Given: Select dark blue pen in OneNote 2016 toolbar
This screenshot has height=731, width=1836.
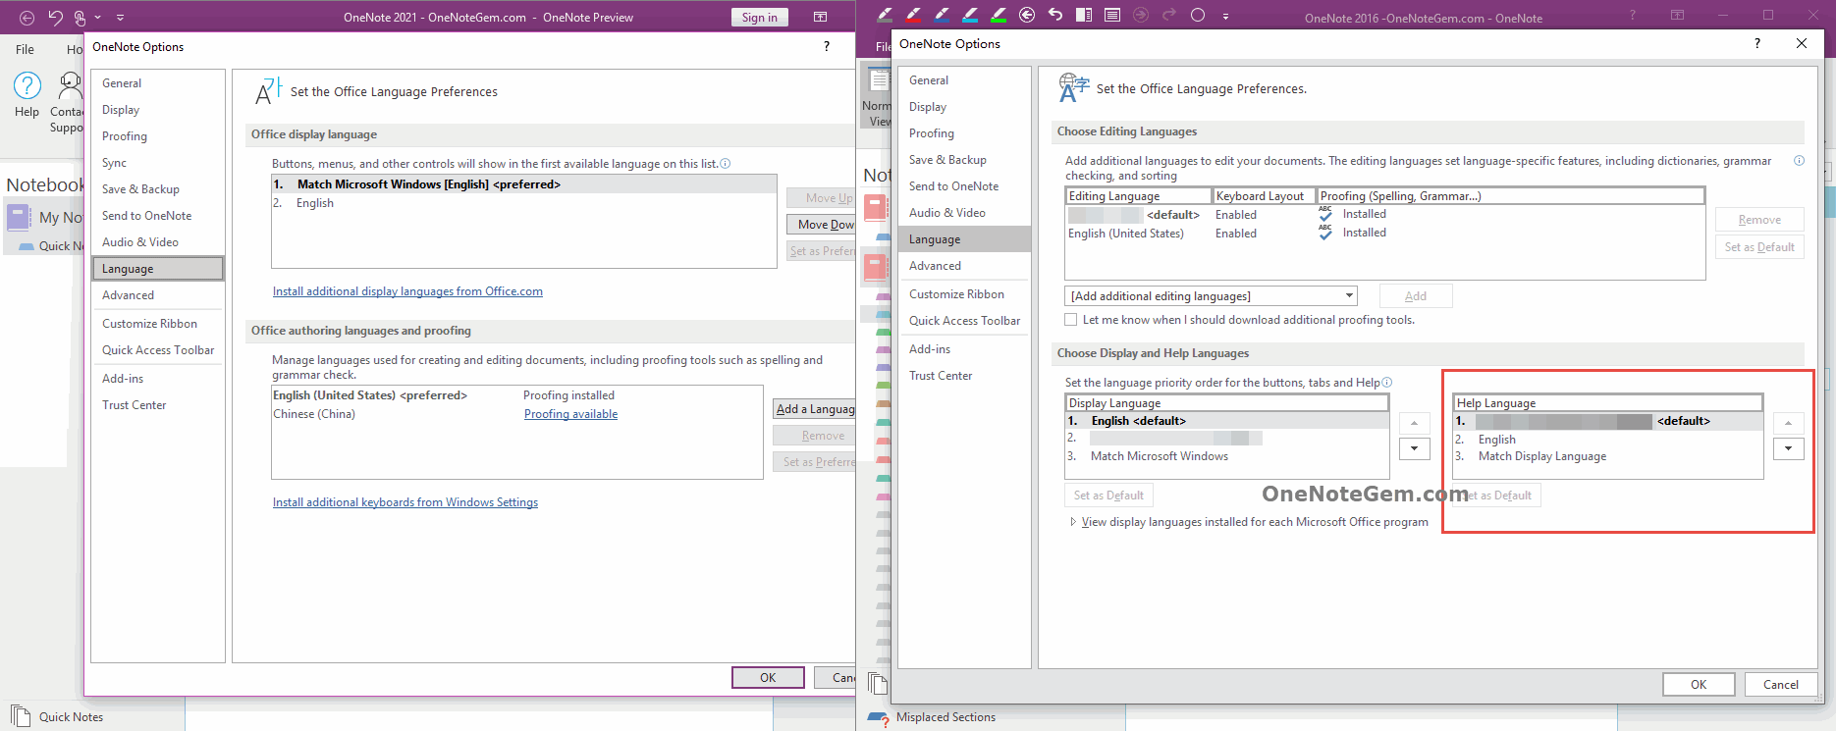Looking at the screenshot, I should (942, 15).
